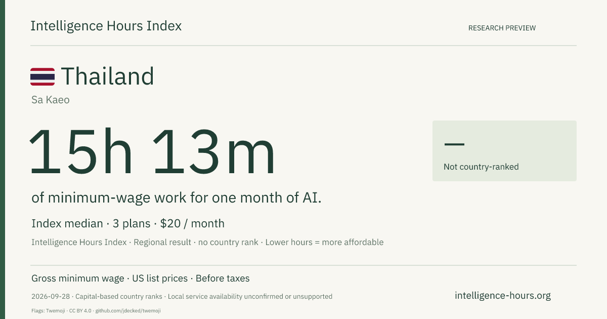Click the Lower hours = more affordable text
607x319 pixels.
tap(324, 242)
